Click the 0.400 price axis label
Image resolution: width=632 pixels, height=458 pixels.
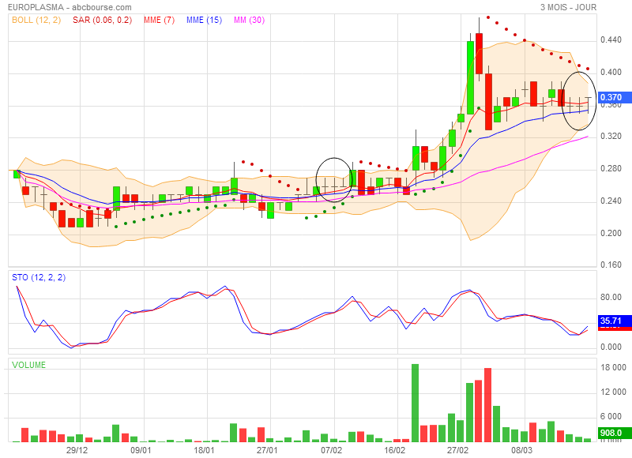tap(611, 72)
